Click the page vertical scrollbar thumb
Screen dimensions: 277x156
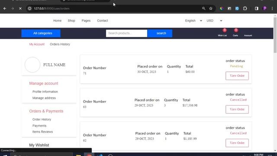tap(275, 35)
